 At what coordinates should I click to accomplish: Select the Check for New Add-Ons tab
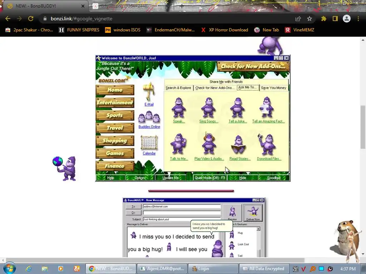(x=215, y=88)
